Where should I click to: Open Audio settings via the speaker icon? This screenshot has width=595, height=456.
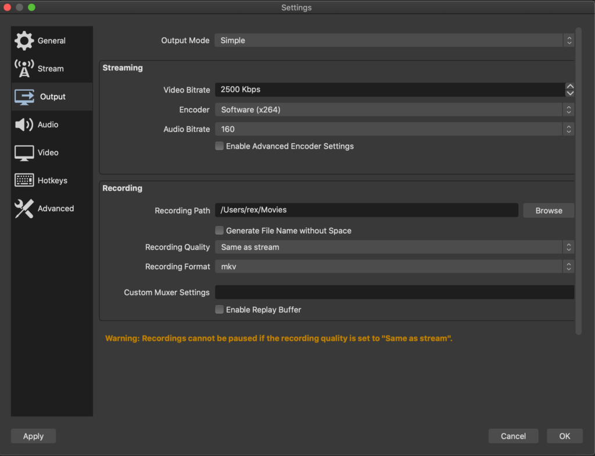point(24,124)
